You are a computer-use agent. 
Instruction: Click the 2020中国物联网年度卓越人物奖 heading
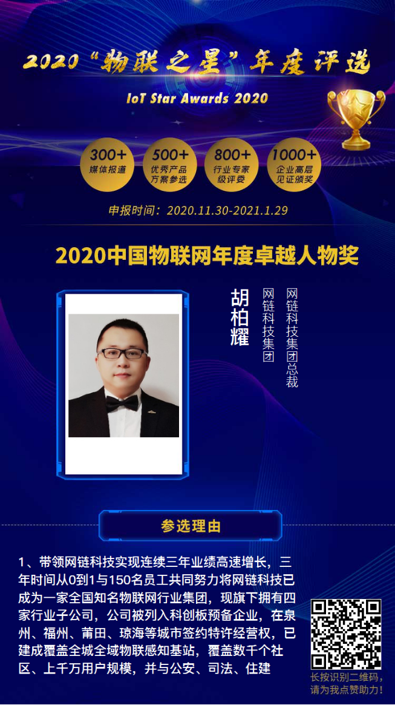207,256
